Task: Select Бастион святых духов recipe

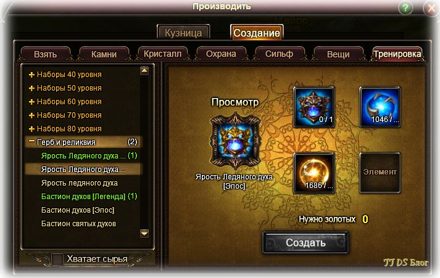Action: (x=78, y=224)
